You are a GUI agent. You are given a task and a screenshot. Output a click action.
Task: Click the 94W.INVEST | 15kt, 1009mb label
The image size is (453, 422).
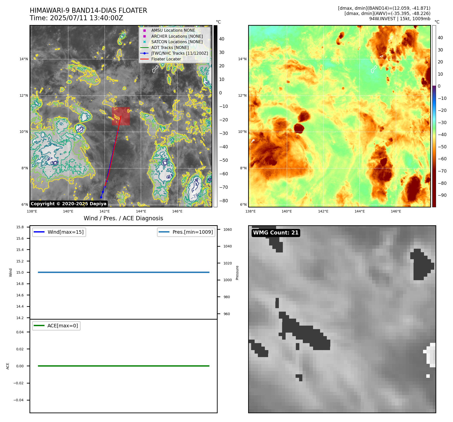tap(400, 19)
